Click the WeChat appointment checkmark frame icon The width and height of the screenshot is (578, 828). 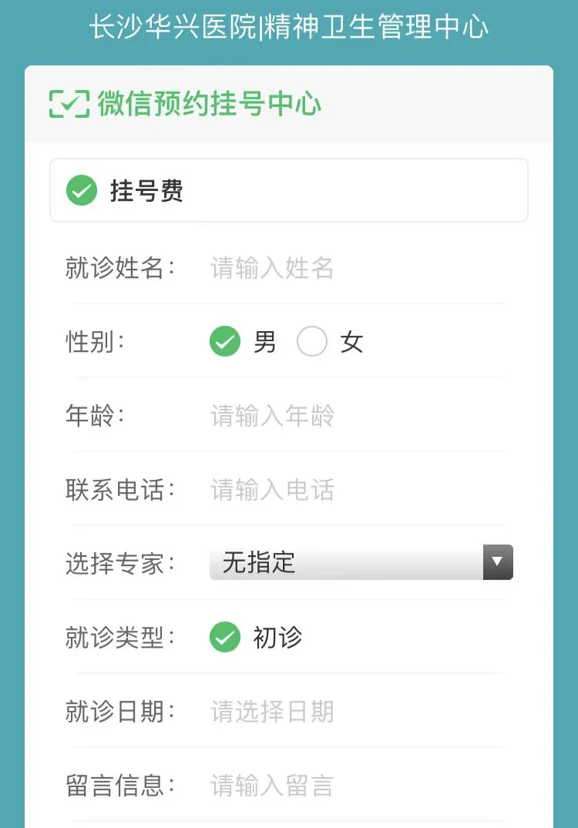[x=69, y=103]
